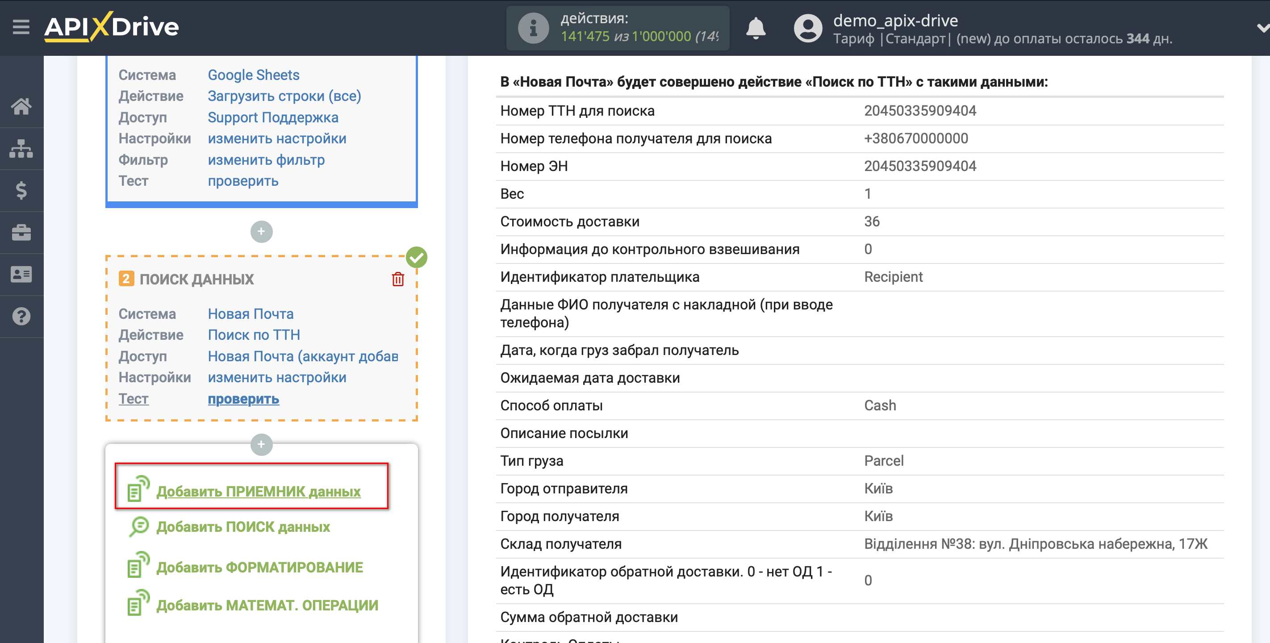Click the Вес row label
The image size is (1270, 643).
512,194
